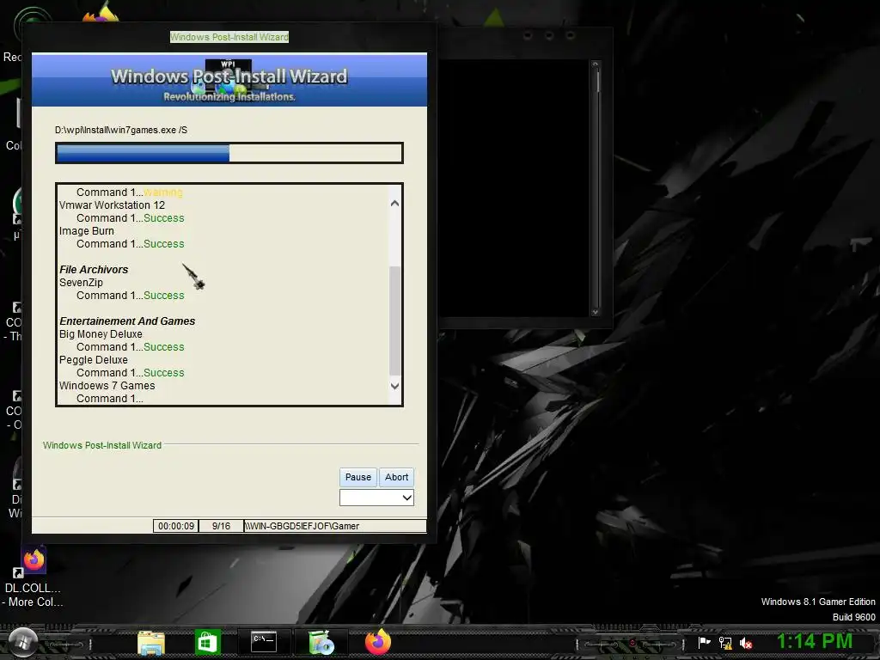Click 'Windows Post-Install Wizard' green footer label
This screenshot has height=660, width=880.
click(102, 446)
